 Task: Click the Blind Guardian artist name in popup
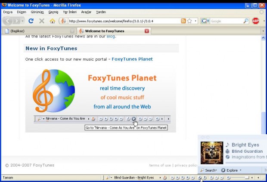tap(247, 151)
